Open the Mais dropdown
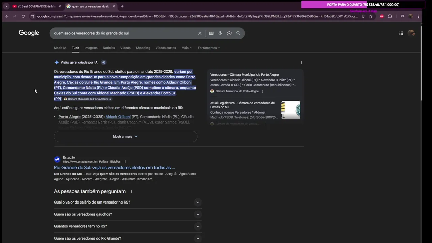This screenshot has height=243, width=432. 186,48
